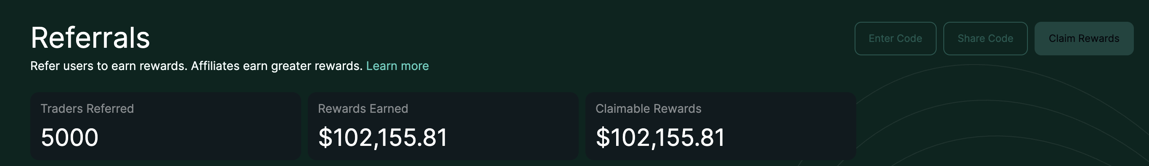Claim rewards with the Claim Rewards button
The height and width of the screenshot is (166, 1149).
click(1084, 39)
